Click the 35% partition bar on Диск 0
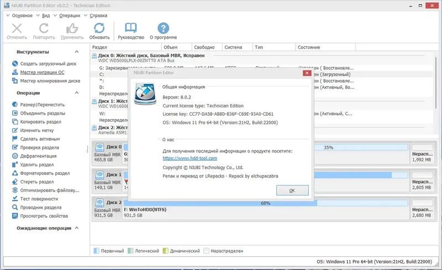 pos(328,147)
